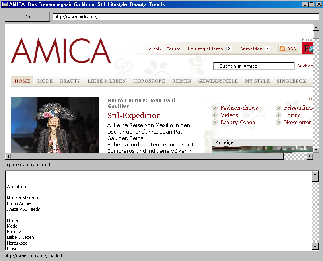Open the Forum link in header

[x=173, y=49]
